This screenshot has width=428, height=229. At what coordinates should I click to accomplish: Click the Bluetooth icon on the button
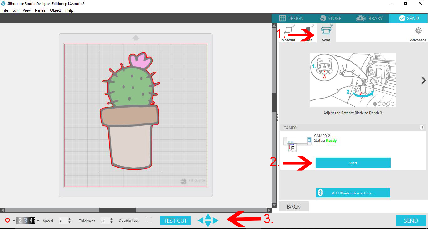point(321,193)
